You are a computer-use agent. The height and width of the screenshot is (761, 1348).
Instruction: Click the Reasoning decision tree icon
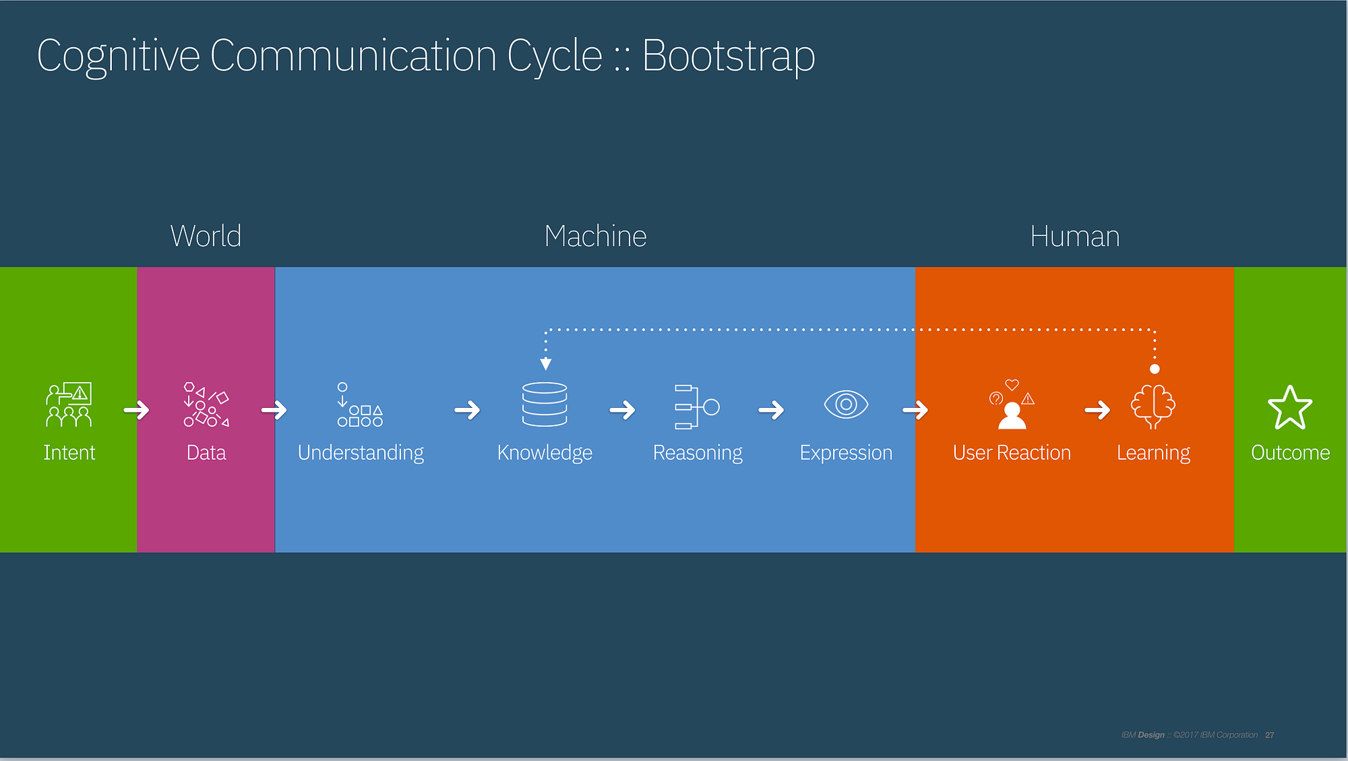[x=697, y=406]
